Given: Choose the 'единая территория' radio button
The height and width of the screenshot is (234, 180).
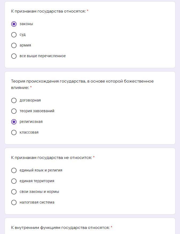Looking at the screenshot, I should [x=14, y=181].
